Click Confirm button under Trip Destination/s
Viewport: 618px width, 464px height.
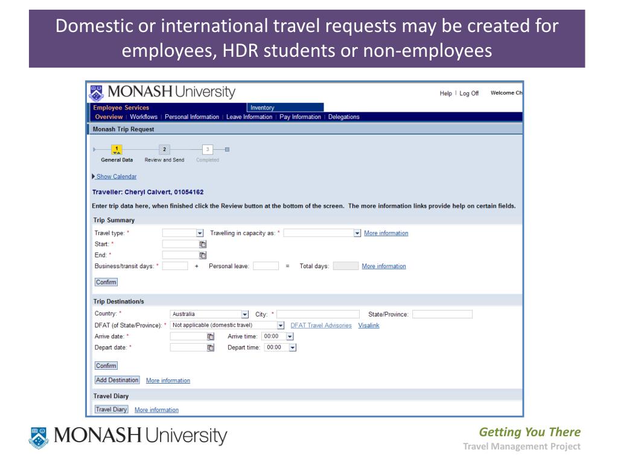click(106, 366)
